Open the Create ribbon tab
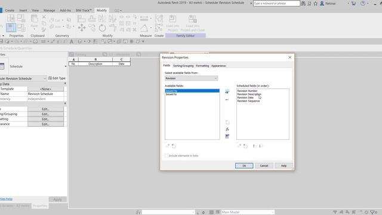This screenshot has height=215, width=382. 10,11
